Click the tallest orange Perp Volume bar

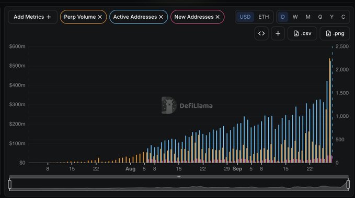pos(329,110)
